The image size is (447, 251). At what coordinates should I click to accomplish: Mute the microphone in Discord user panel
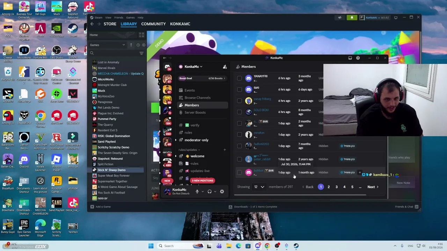point(197,191)
